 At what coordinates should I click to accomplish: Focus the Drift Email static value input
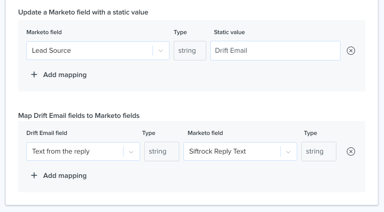pos(275,51)
